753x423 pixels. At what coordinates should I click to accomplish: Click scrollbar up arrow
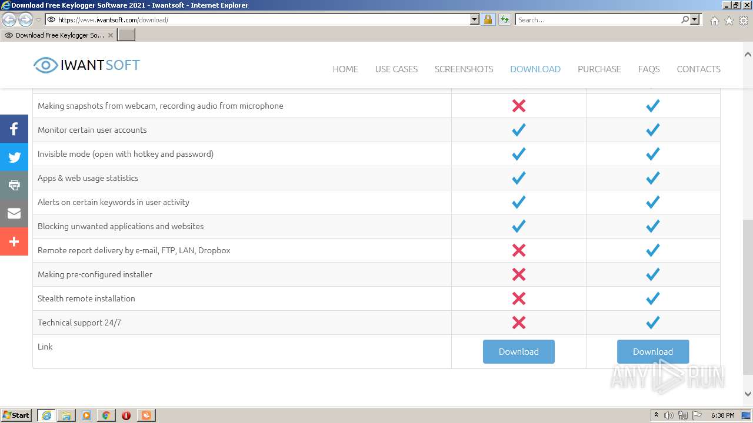coord(748,54)
